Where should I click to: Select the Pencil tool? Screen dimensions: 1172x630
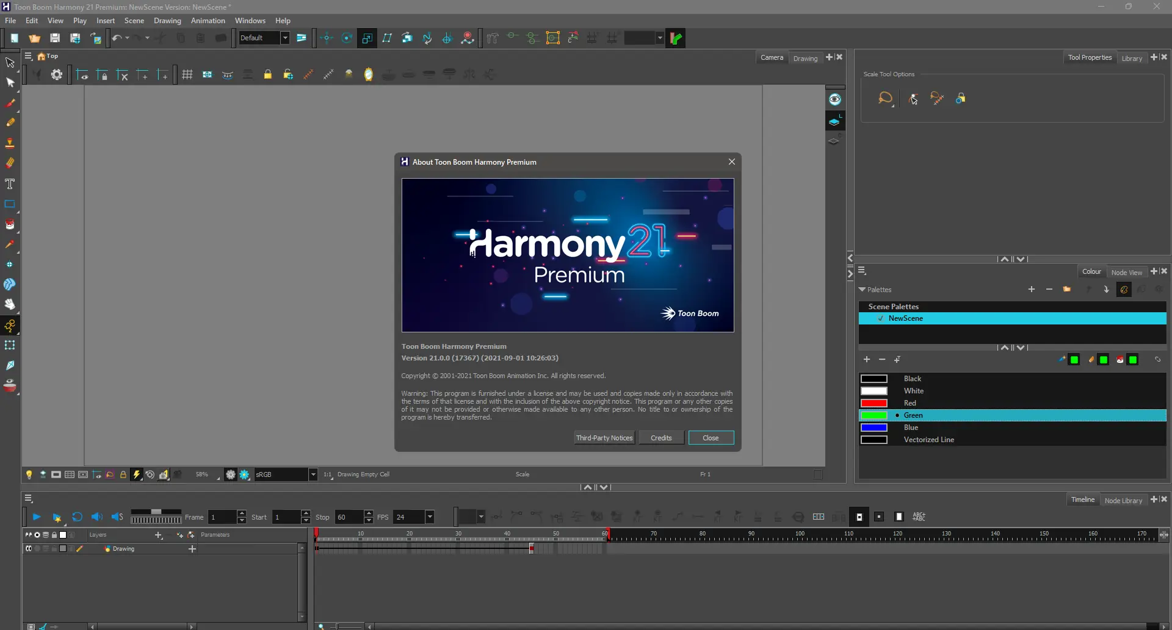point(10,123)
